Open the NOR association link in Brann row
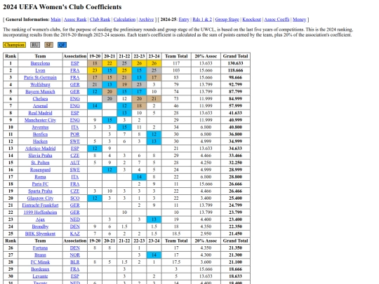 click(x=75, y=255)
